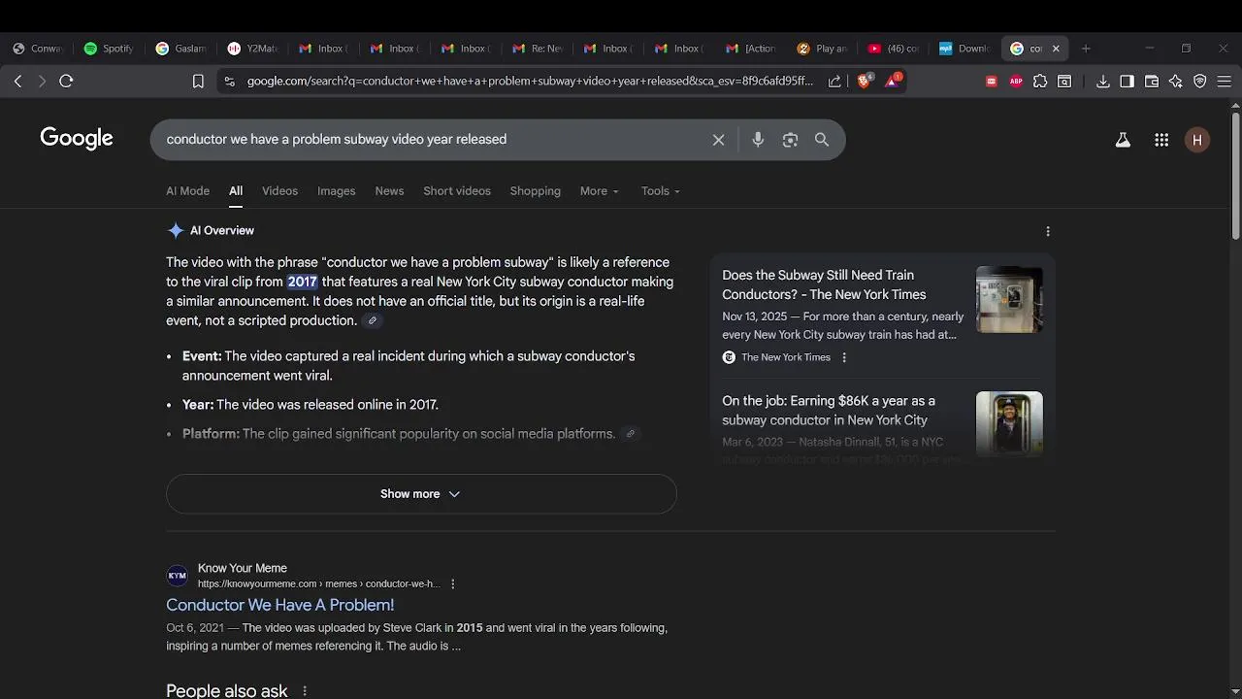Reload the current page
Viewport: 1242px width, 699px height.
pos(66,82)
